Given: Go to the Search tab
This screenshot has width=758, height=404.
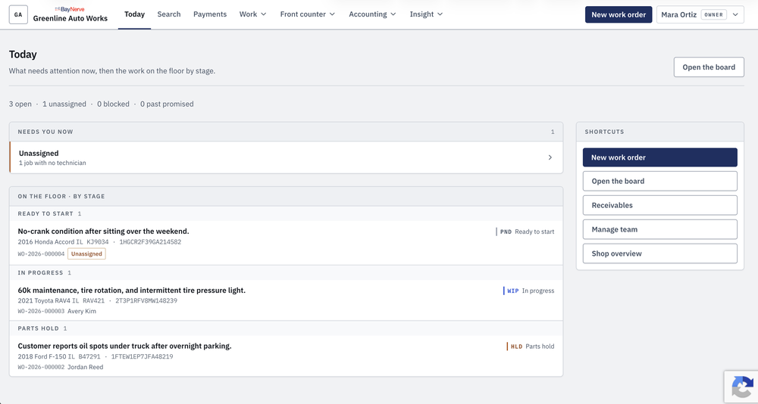Looking at the screenshot, I should [169, 14].
